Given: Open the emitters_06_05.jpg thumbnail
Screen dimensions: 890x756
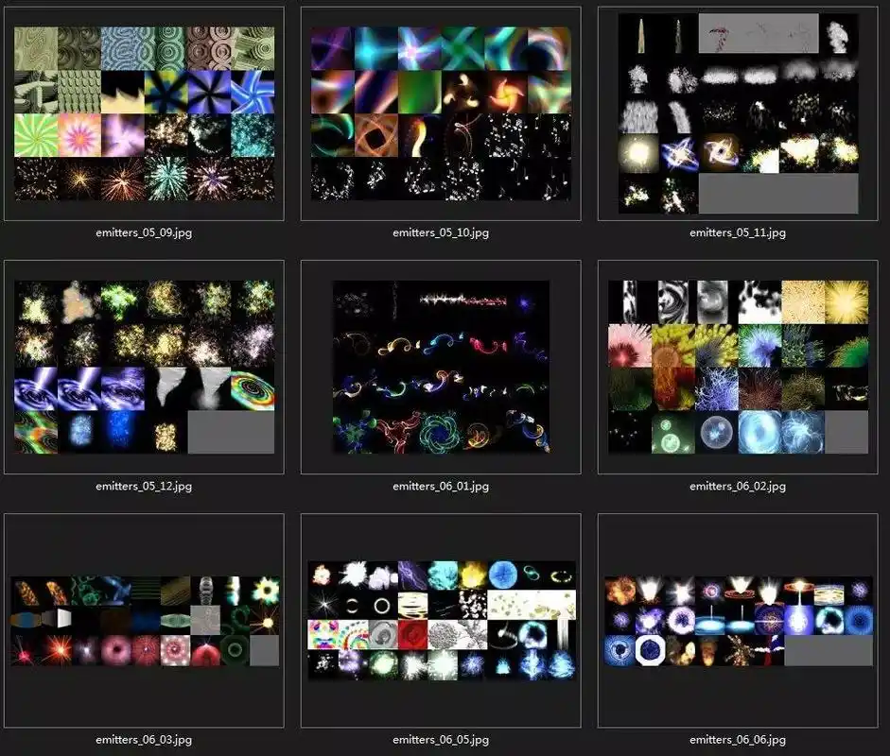Looking at the screenshot, I should pos(441,621).
